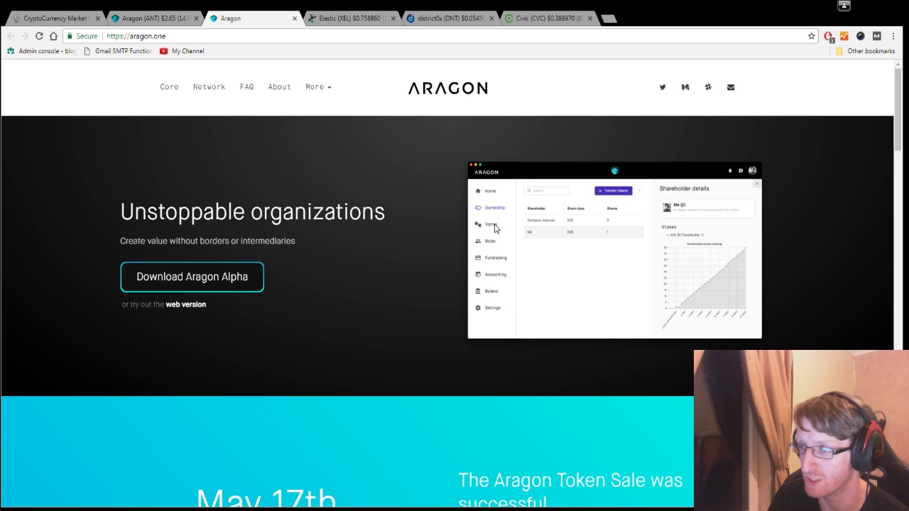Open Aragon's Twitter profile icon
Image resolution: width=909 pixels, height=511 pixels.
point(663,87)
